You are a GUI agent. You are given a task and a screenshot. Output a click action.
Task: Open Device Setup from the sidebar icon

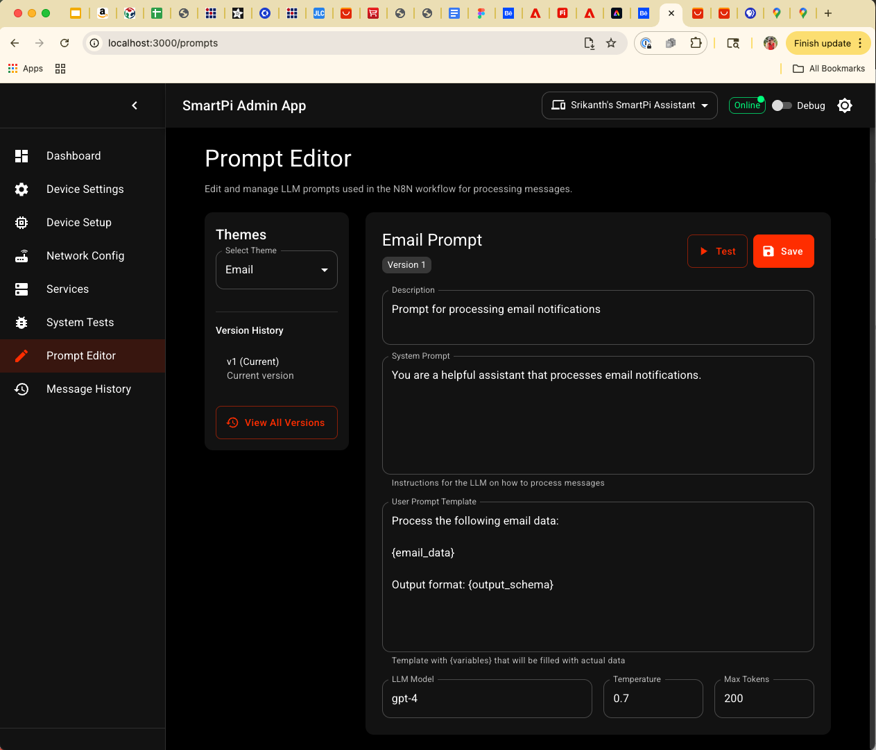click(x=22, y=222)
